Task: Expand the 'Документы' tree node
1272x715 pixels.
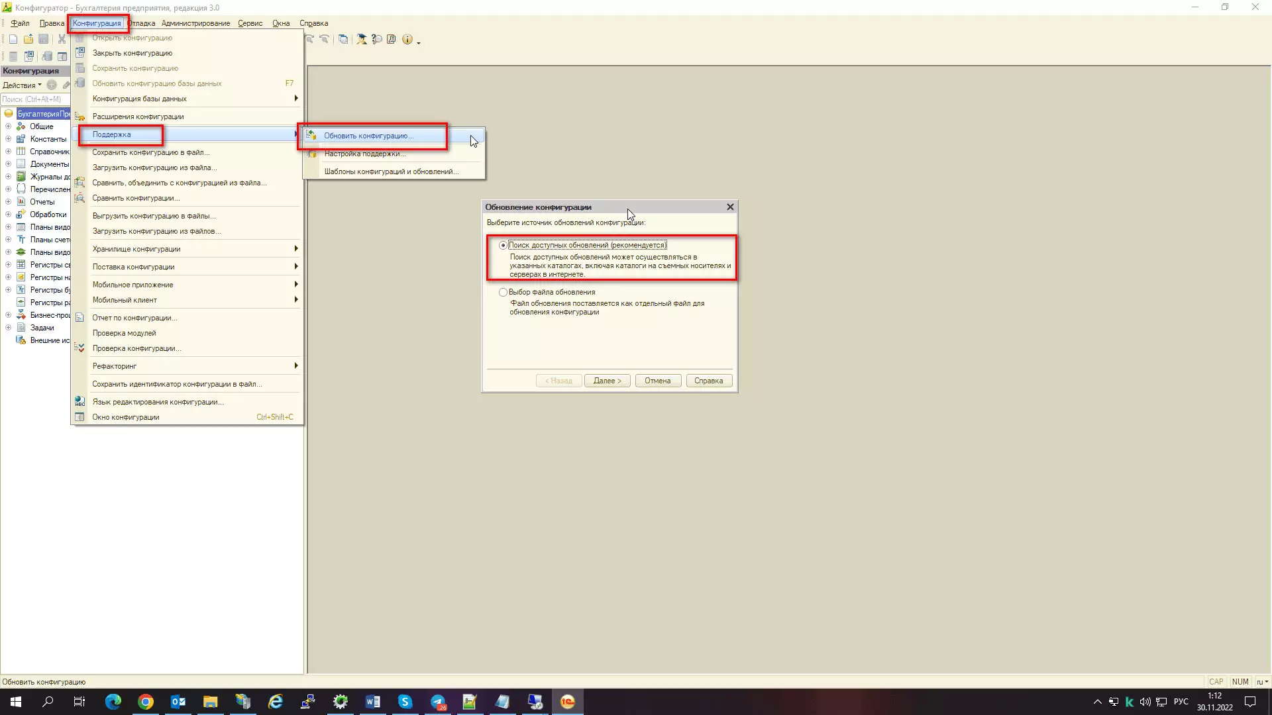Action: tap(8, 164)
